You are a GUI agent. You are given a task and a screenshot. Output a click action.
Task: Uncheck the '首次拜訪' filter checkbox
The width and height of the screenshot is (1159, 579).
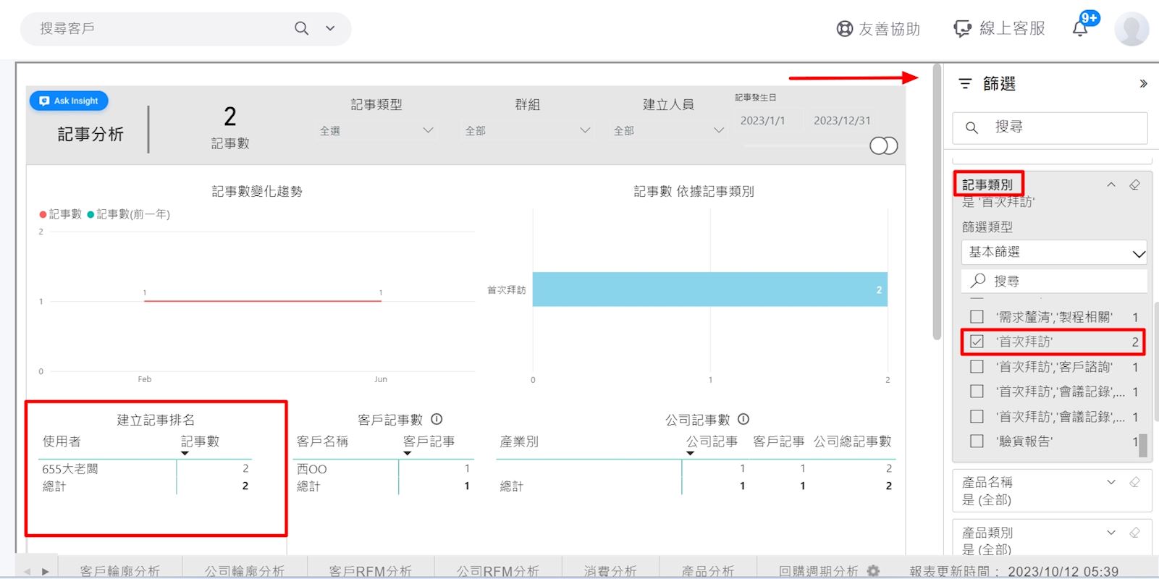[977, 342]
